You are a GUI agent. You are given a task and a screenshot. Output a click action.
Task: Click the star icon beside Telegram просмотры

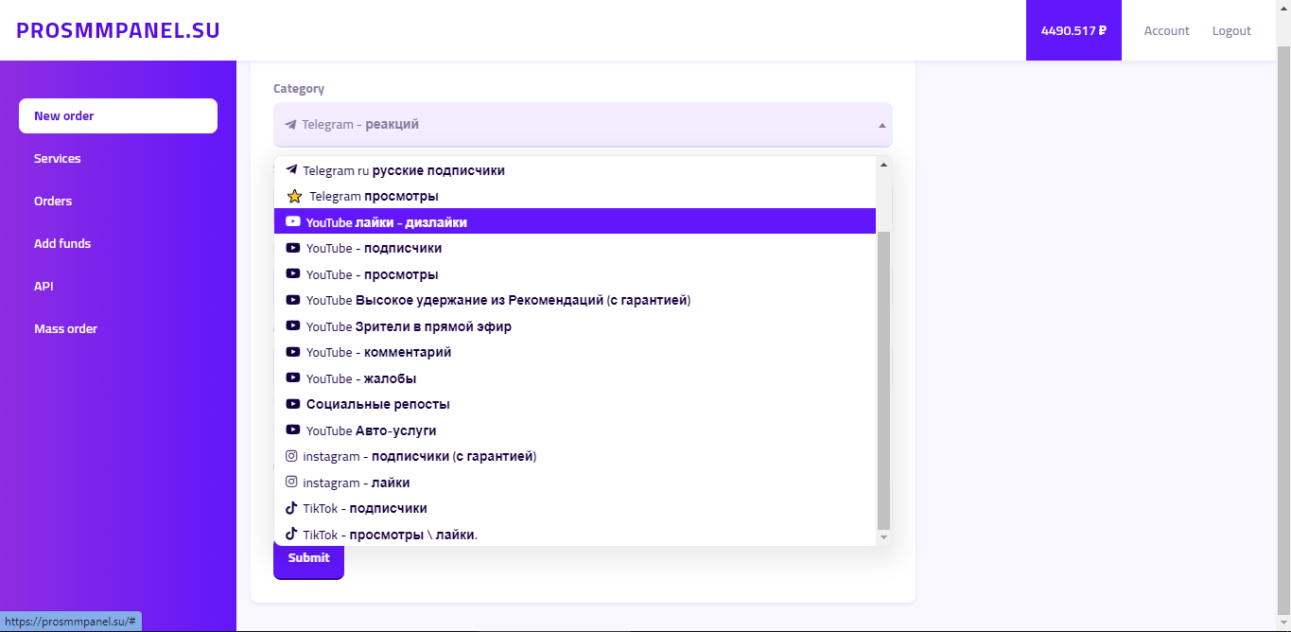coord(294,197)
